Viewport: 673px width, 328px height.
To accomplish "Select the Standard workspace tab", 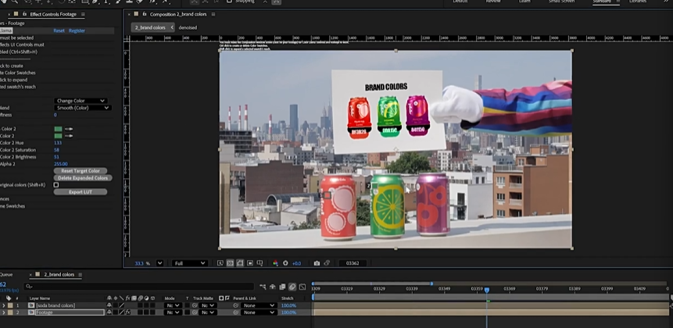I will coord(602,2).
